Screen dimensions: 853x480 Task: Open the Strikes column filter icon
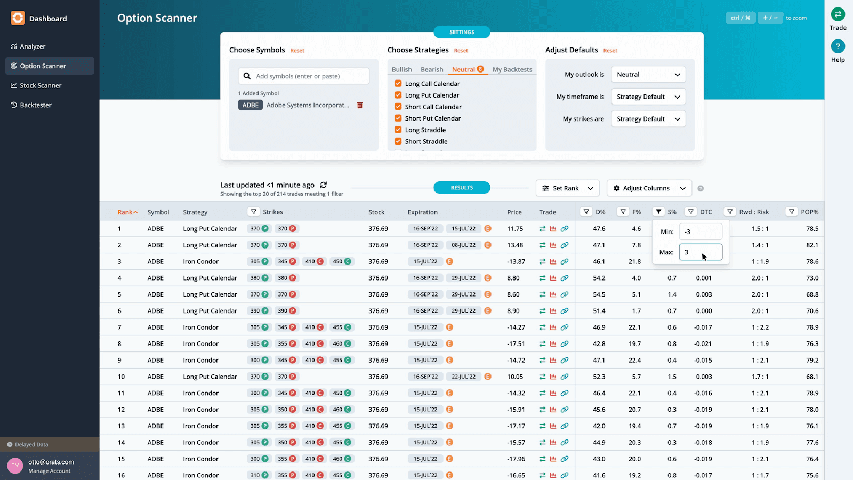pyautogui.click(x=254, y=212)
